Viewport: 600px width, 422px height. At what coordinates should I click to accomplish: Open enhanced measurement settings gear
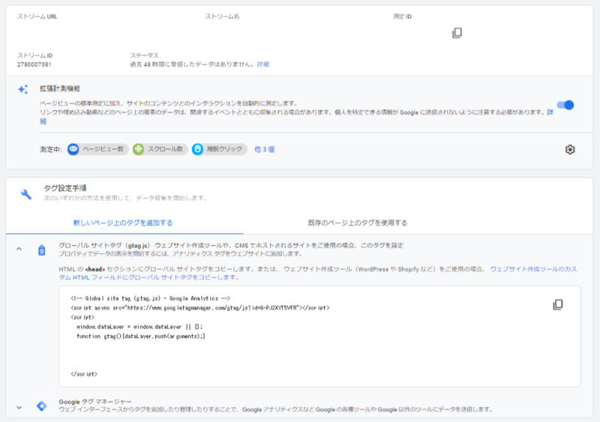click(570, 150)
